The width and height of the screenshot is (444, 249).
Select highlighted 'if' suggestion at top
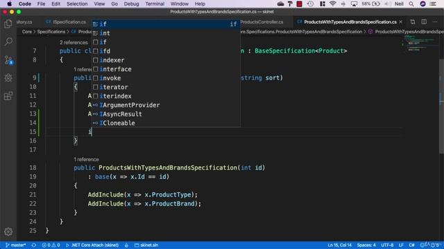tap(166, 24)
